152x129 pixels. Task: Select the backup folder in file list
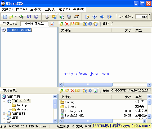pos(70,102)
